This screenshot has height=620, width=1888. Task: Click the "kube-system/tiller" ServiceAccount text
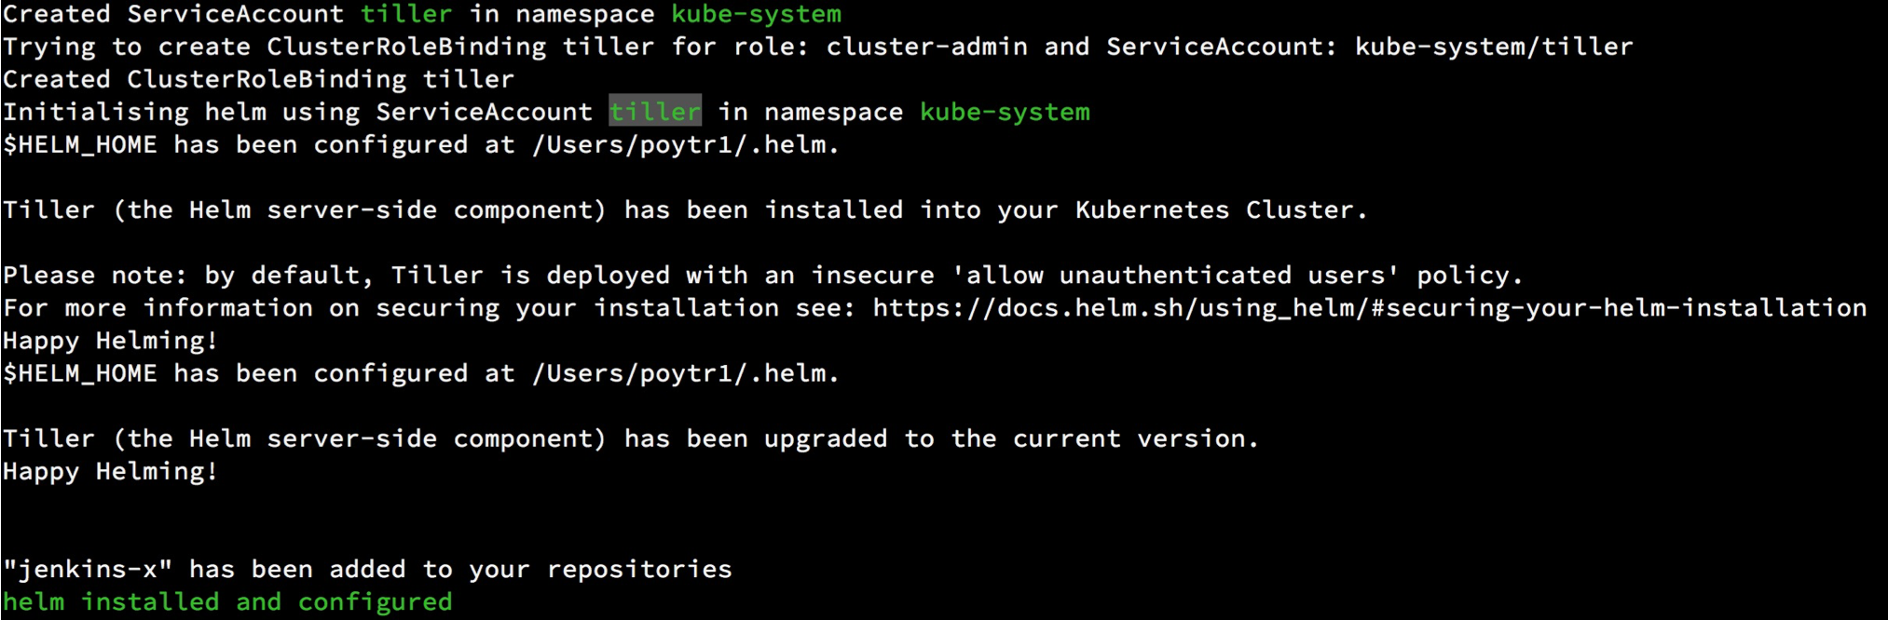[x=1493, y=47]
